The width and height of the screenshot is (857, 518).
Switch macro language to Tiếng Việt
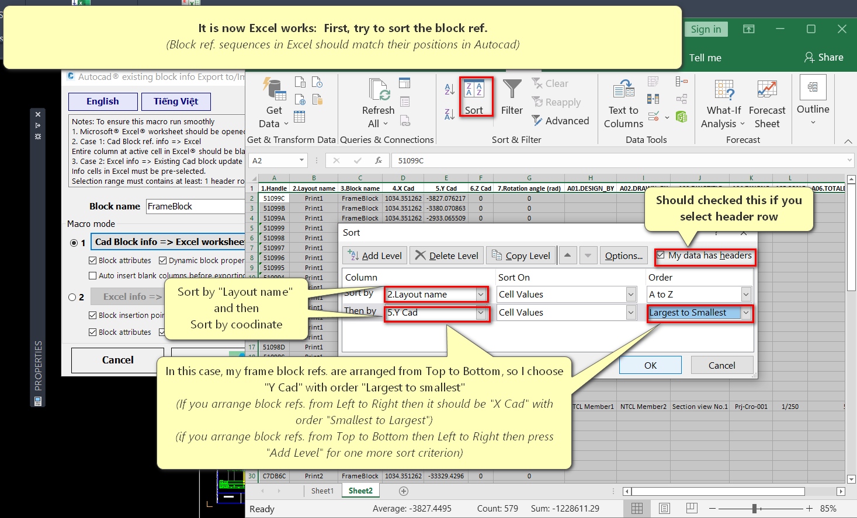click(x=176, y=101)
